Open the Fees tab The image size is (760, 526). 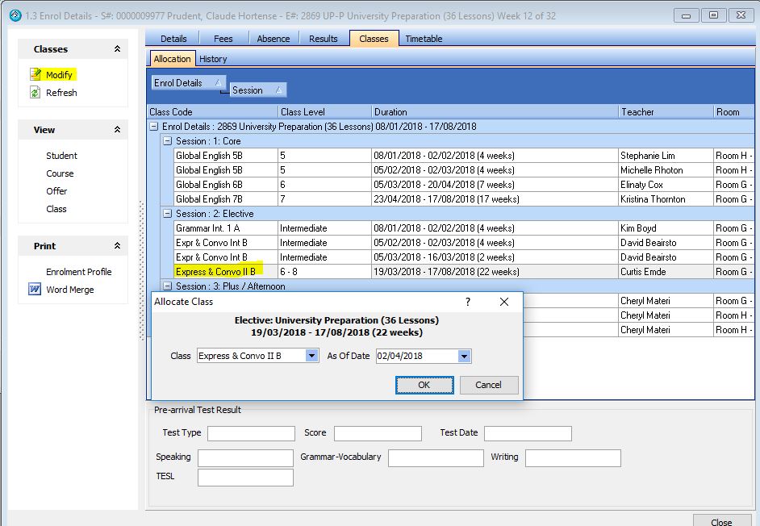tap(223, 39)
